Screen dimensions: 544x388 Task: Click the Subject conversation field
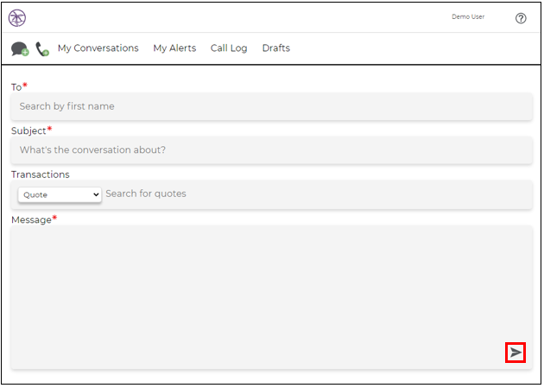pyautogui.click(x=272, y=149)
